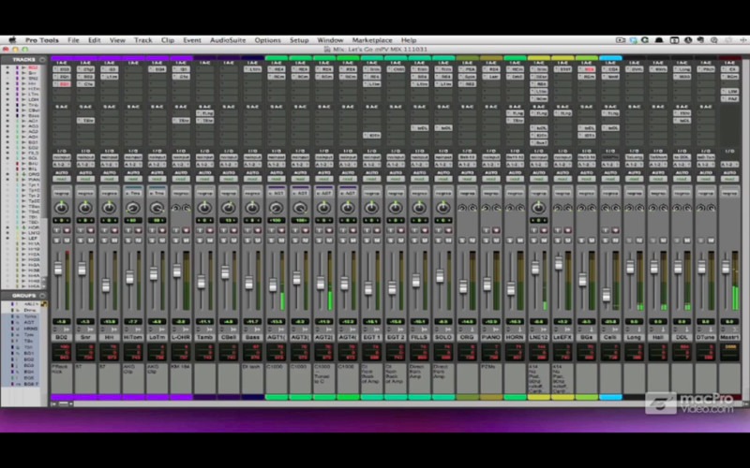The height and width of the screenshot is (468, 750).
Task: Click the pan value display on LoTm channel
Action: 157,220
